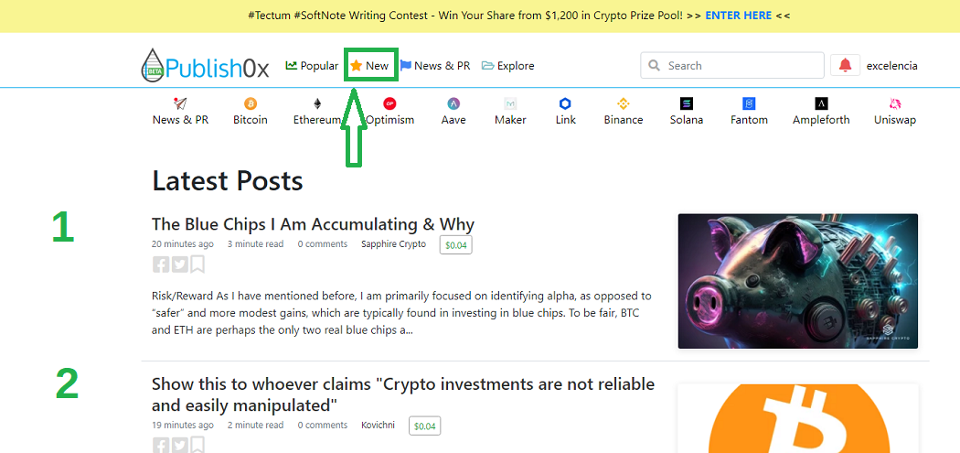Viewport: 960px width, 453px height.
Task: Focus the Search input field
Action: [732, 66]
